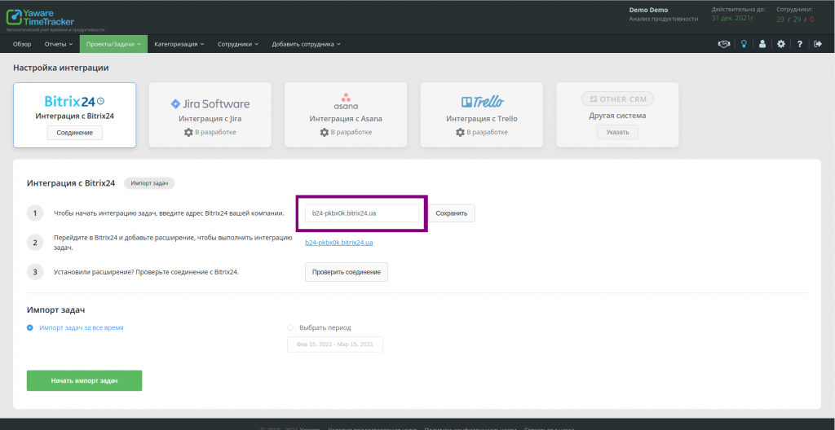Focus the Bitrix24 address input field
The width and height of the screenshot is (835, 430).
(362, 213)
